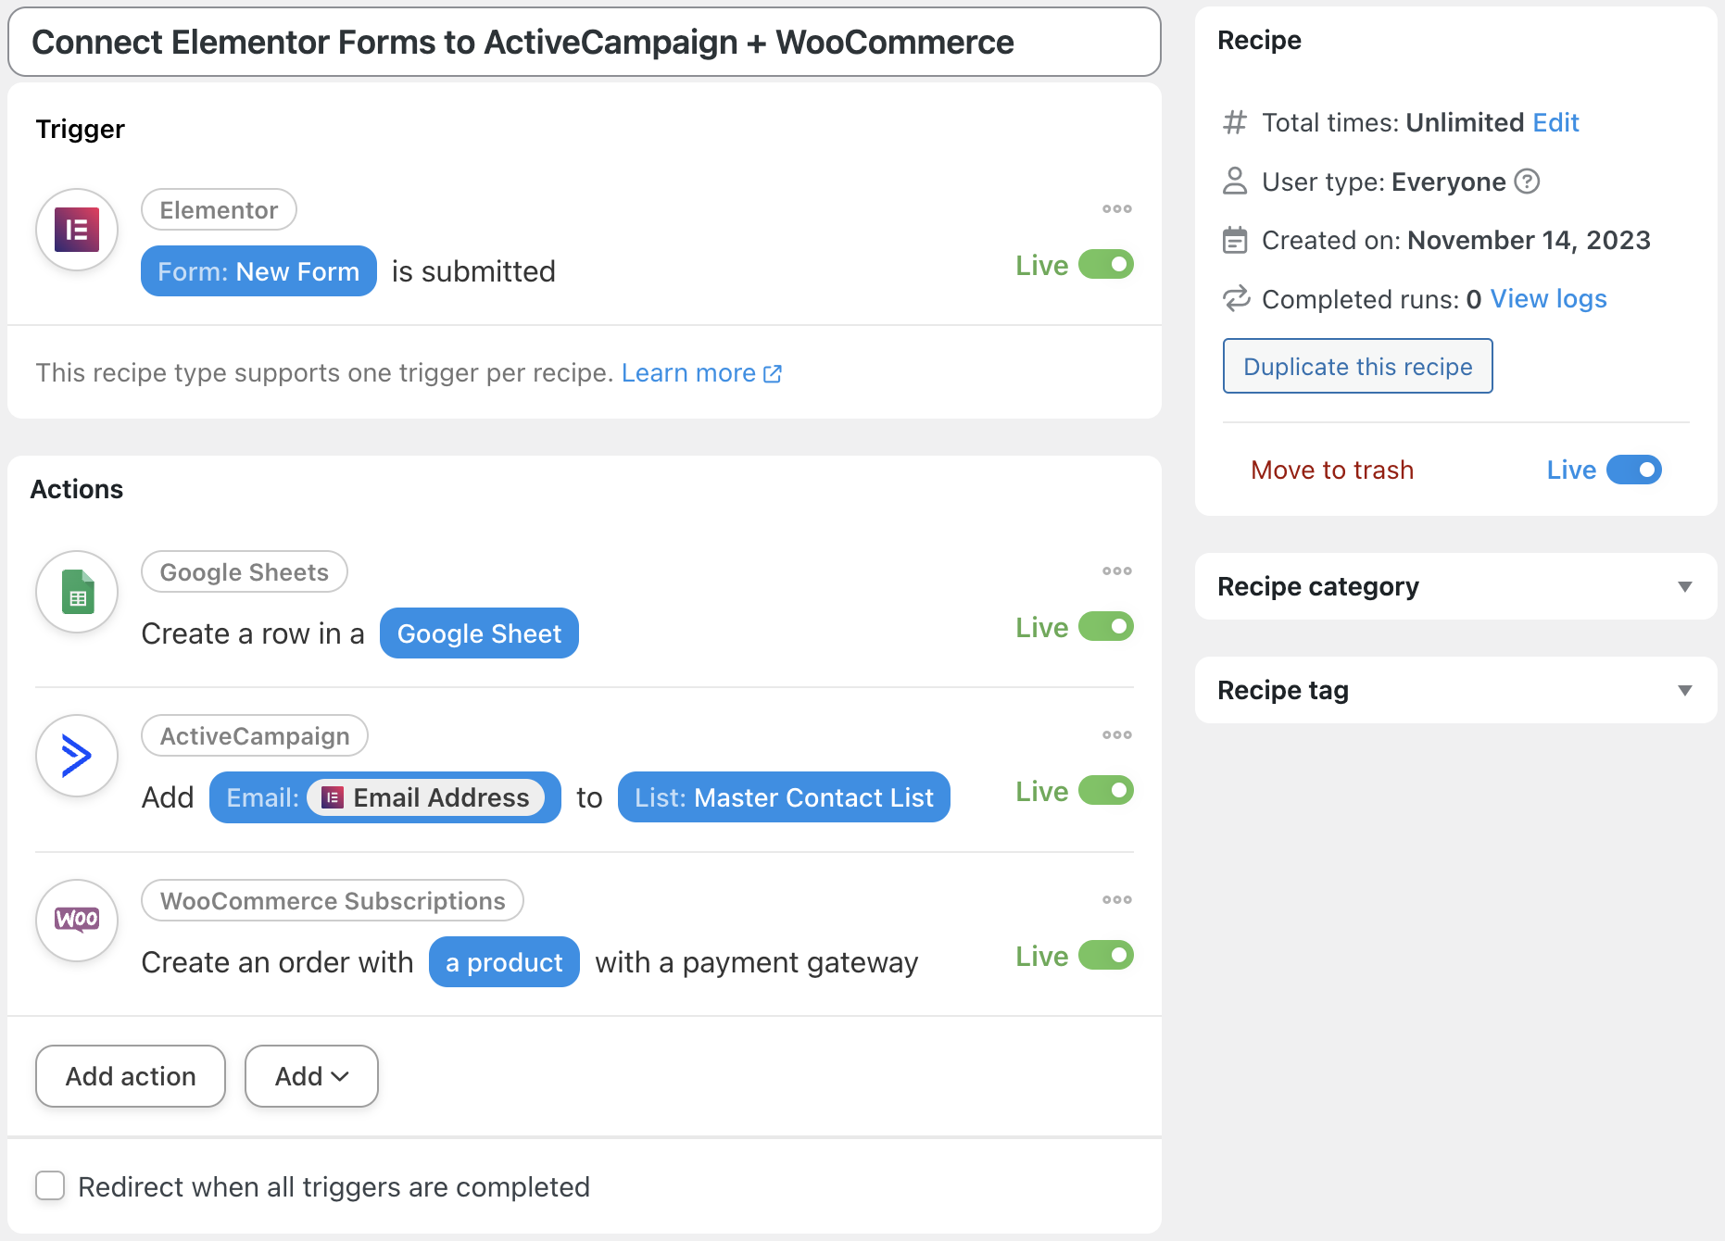Click the loop icon next to Completed runs

tap(1236, 299)
